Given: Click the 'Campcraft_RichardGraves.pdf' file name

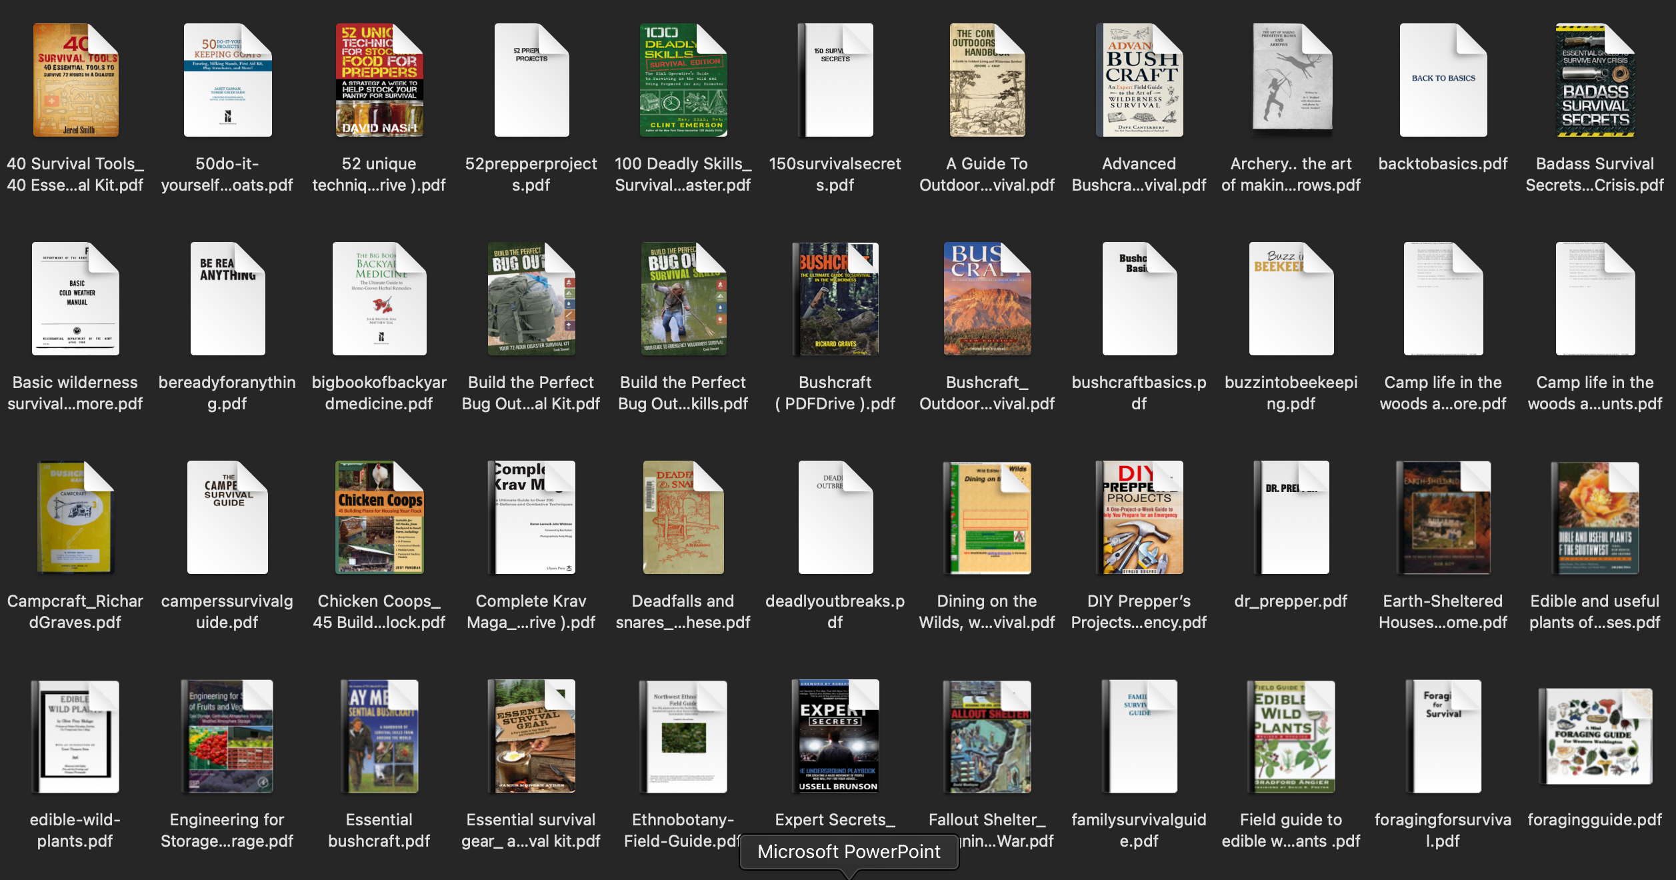Looking at the screenshot, I should [x=75, y=611].
